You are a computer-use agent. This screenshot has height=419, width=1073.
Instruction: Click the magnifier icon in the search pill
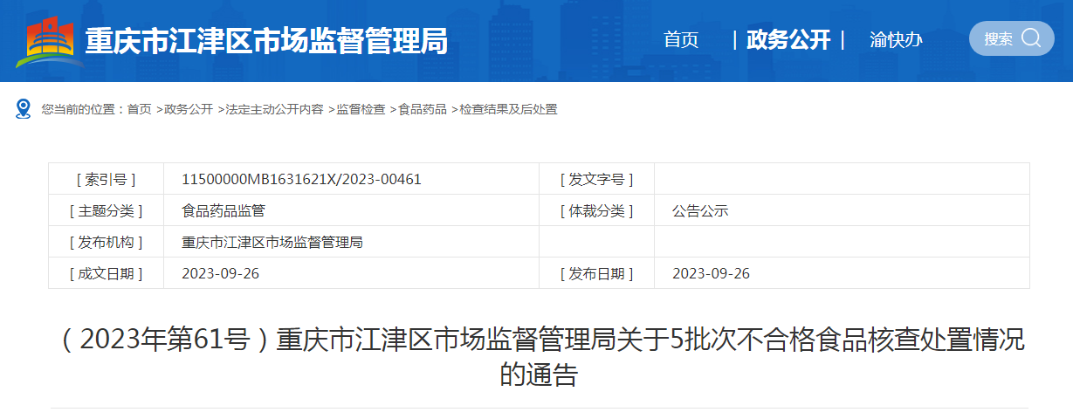1030,38
